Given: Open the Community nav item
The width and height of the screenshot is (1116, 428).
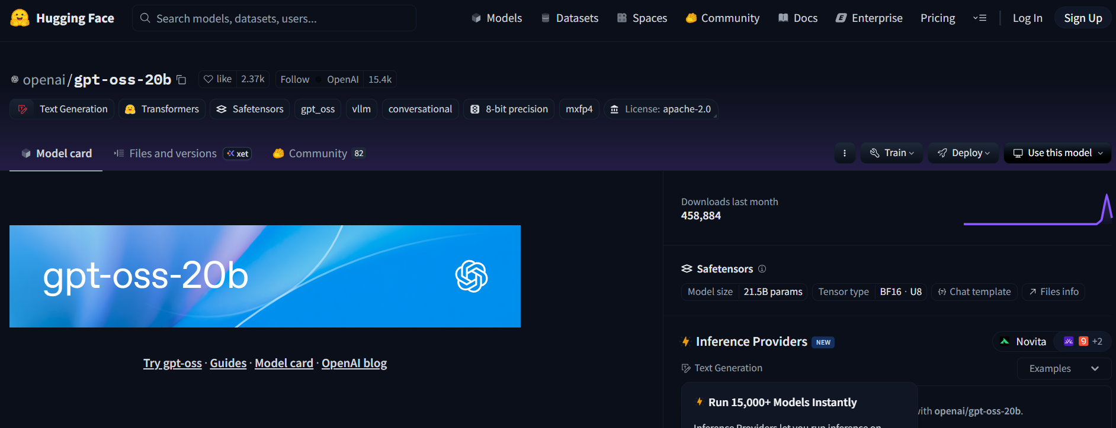Looking at the screenshot, I should [x=722, y=18].
